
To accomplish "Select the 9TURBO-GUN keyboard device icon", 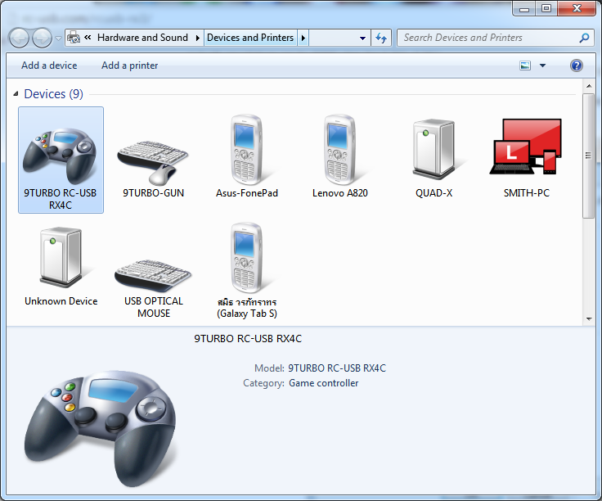I will tap(153, 163).
